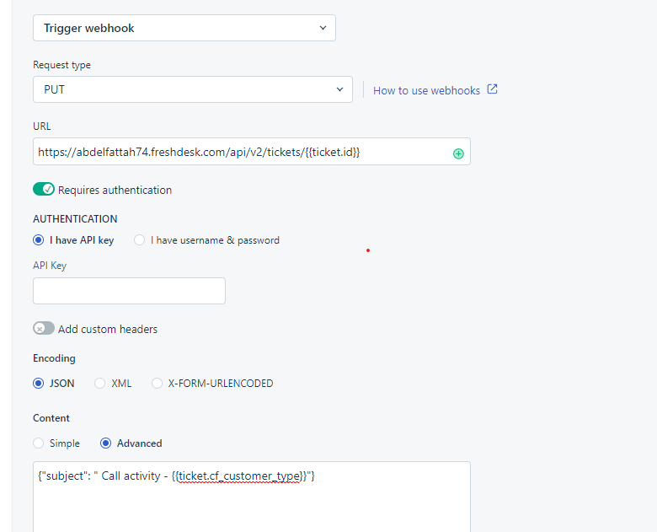Choose I have username & password option

[x=139, y=240]
